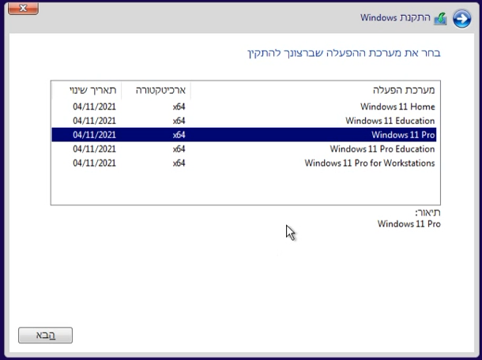
Task: Click the התקנת Windows title text
Action: click(395, 17)
